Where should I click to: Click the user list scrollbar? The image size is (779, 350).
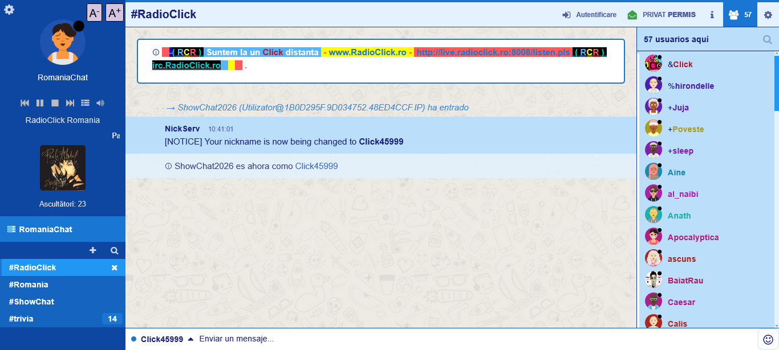pos(776,83)
